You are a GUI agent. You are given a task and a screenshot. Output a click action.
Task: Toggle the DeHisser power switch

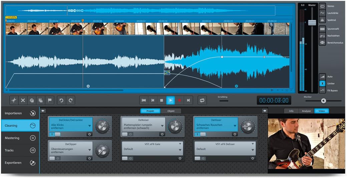tap(200, 134)
